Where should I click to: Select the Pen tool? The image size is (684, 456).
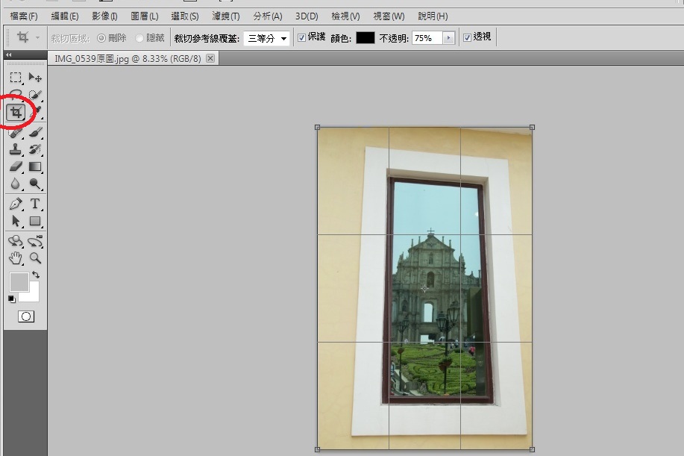[16, 204]
